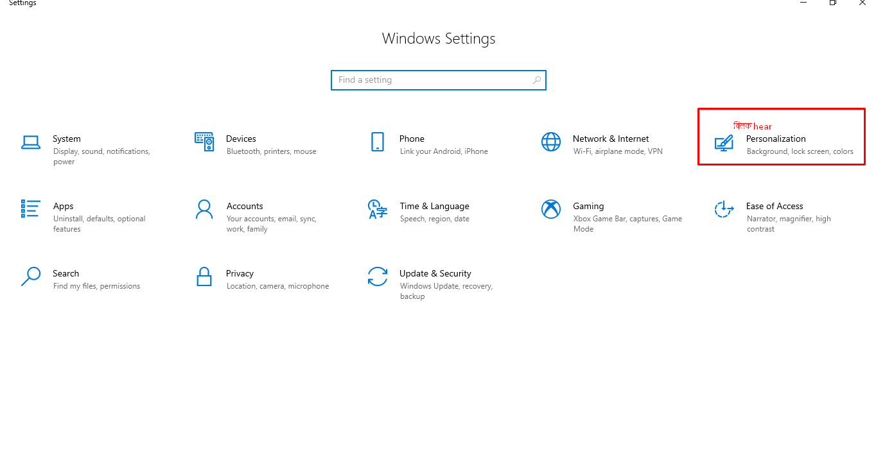Screen dimensions: 876x458
Task: Select the Accounts heading
Action: tap(245, 206)
